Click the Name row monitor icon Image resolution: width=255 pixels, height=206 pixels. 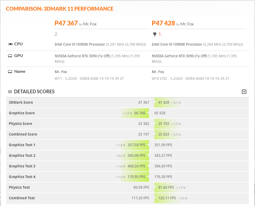coord(10,72)
